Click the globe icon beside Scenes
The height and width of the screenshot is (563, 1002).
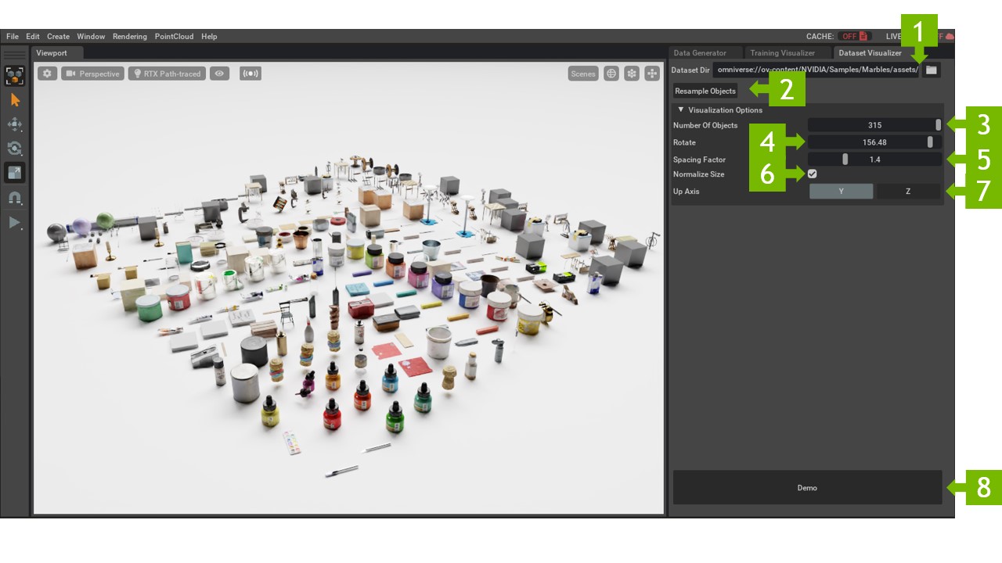point(611,74)
